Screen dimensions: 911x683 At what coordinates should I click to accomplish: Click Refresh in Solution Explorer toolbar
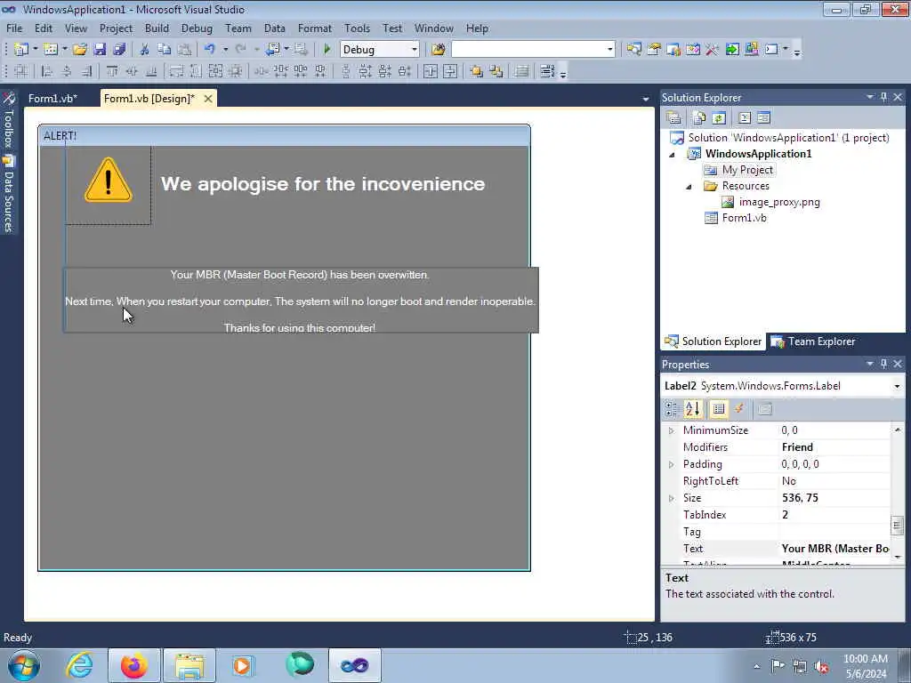(x=719, y=118)
